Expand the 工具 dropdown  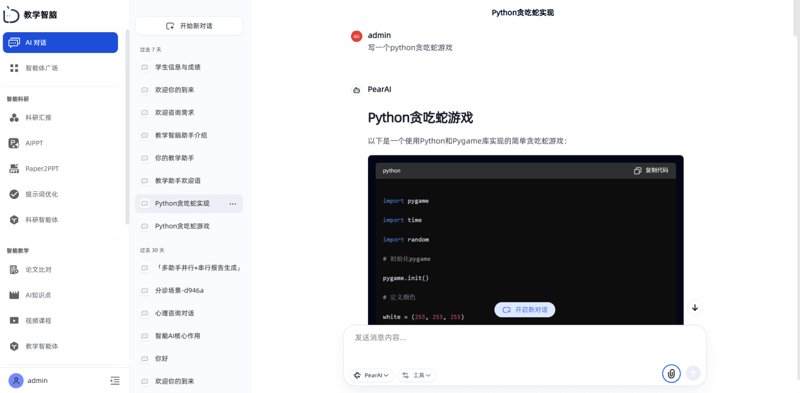(x=417, y=375)
